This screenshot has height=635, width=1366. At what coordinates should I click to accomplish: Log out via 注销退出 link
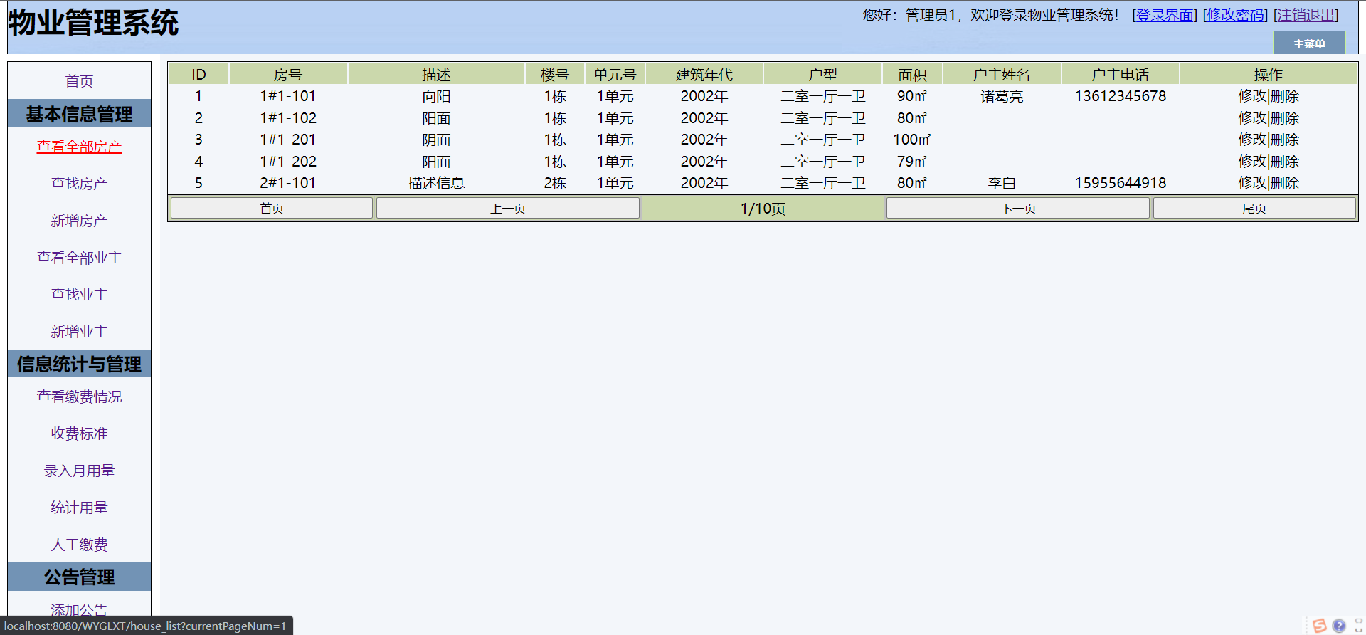pos(1306,15)
